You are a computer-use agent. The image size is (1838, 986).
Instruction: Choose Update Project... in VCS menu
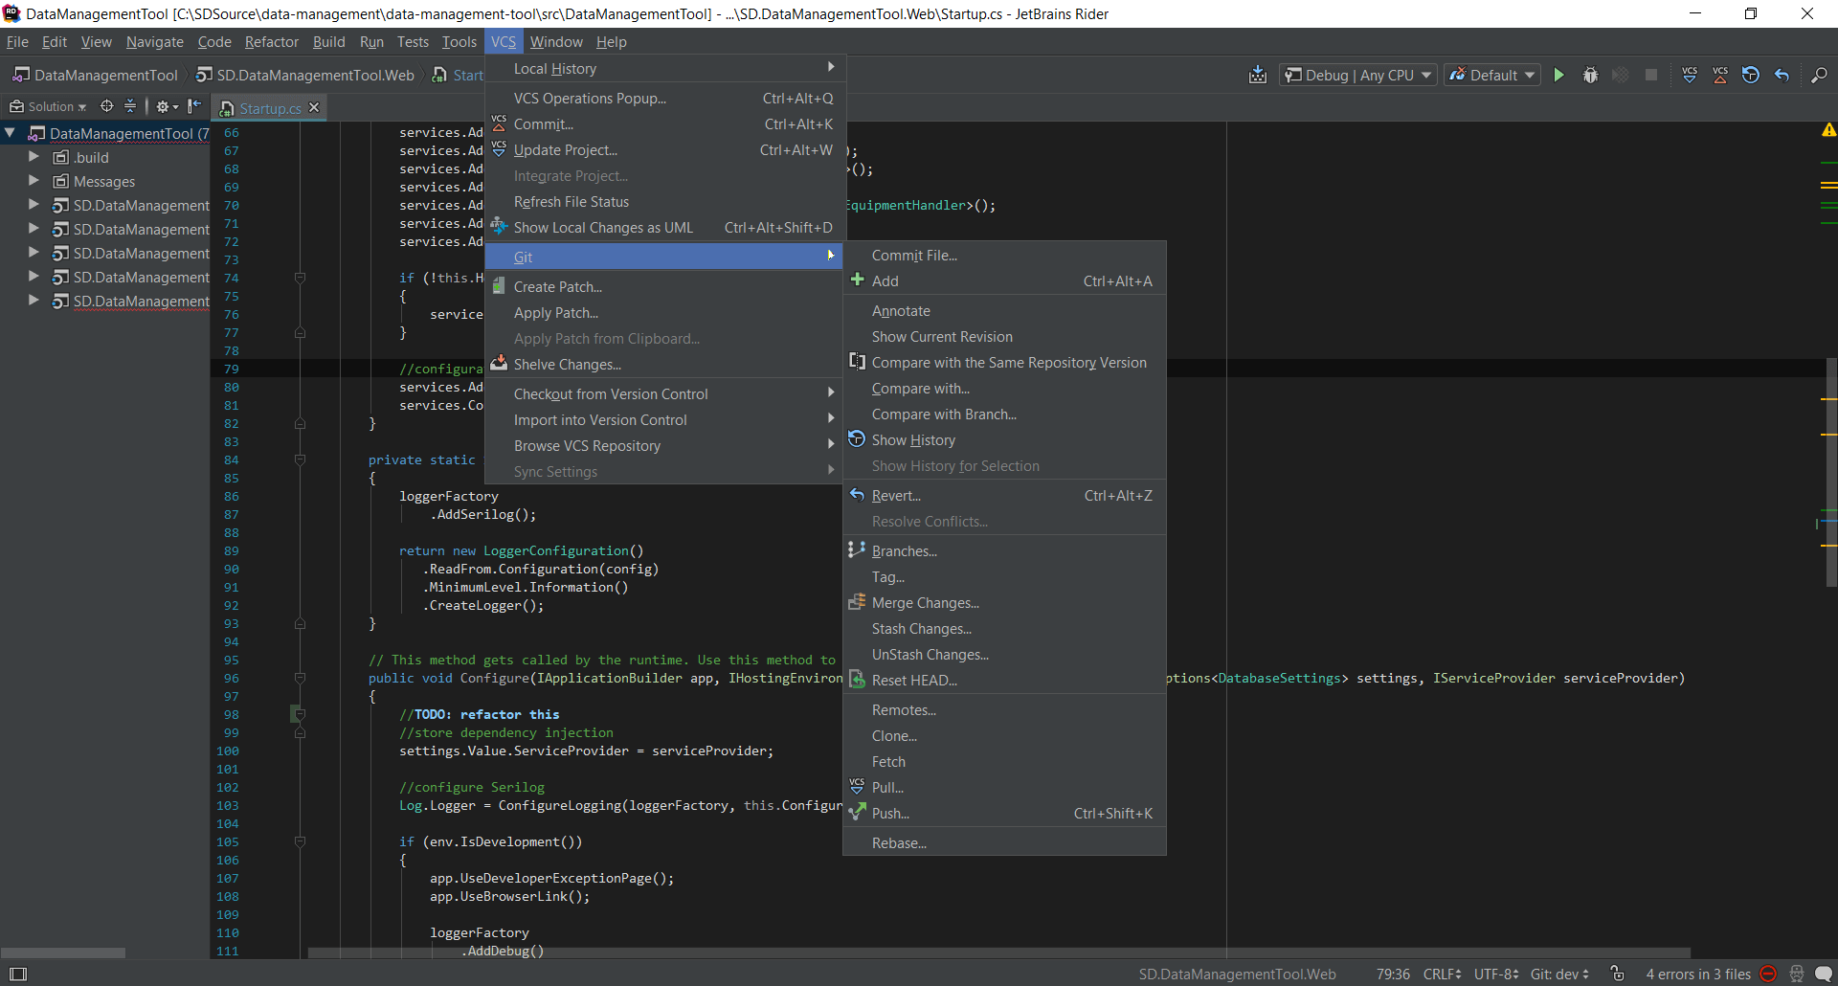663,150
